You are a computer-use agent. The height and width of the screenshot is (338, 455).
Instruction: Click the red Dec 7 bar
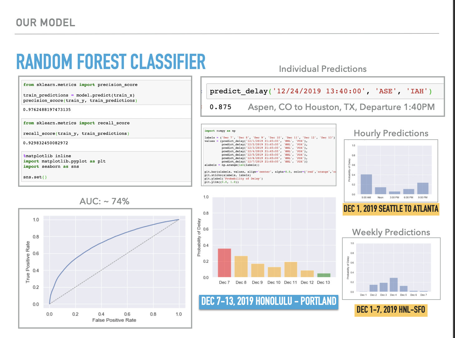pyautogui.click(x=224, y=263)
